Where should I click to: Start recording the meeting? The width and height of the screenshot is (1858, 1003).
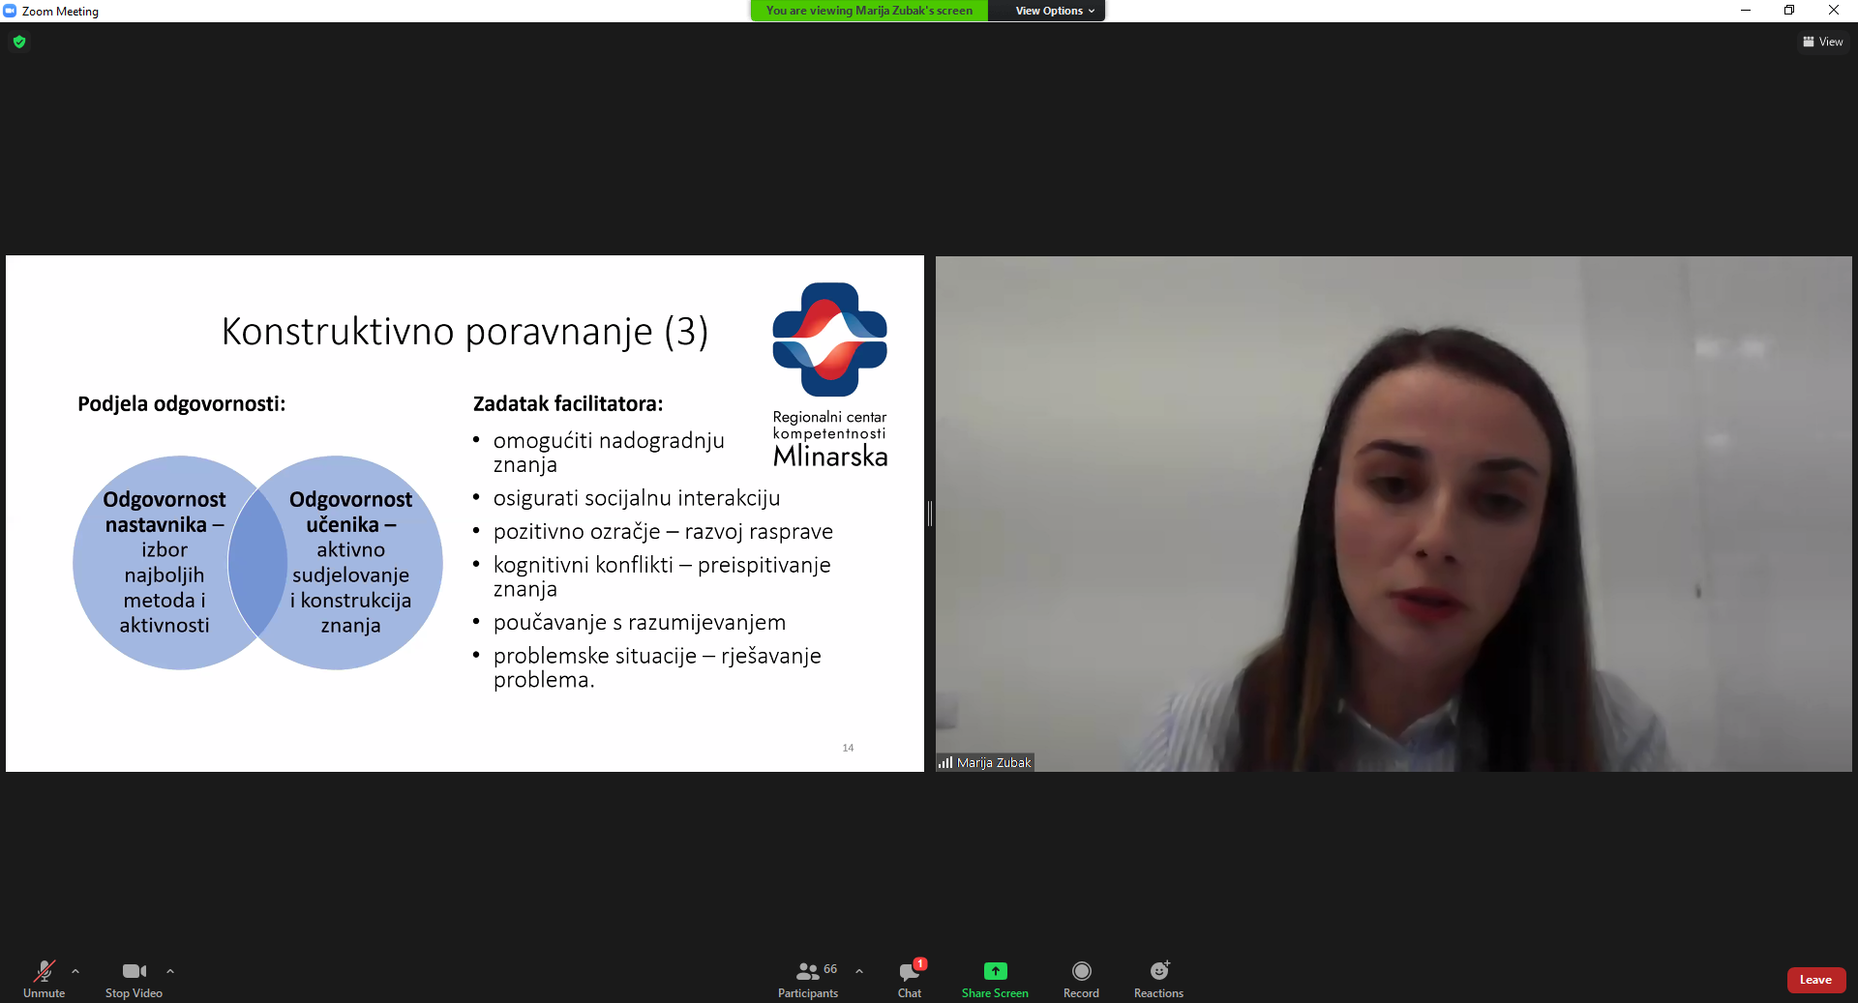pyautogui.click(x=1081, y=979)
